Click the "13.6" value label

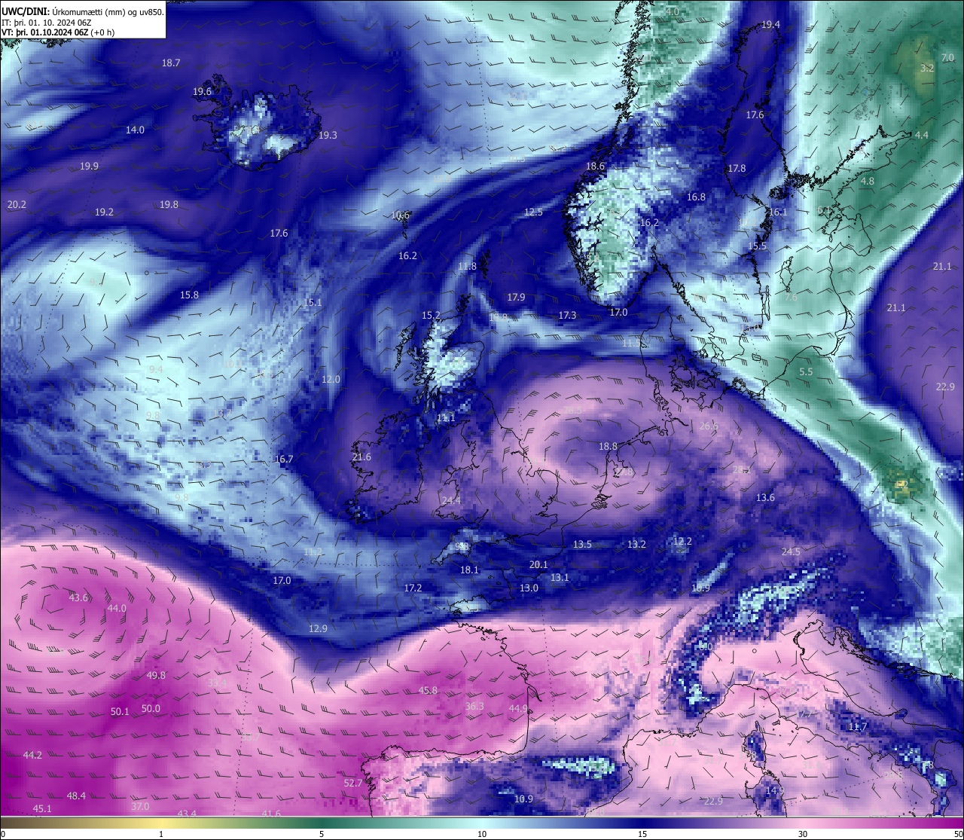[765, 498]
